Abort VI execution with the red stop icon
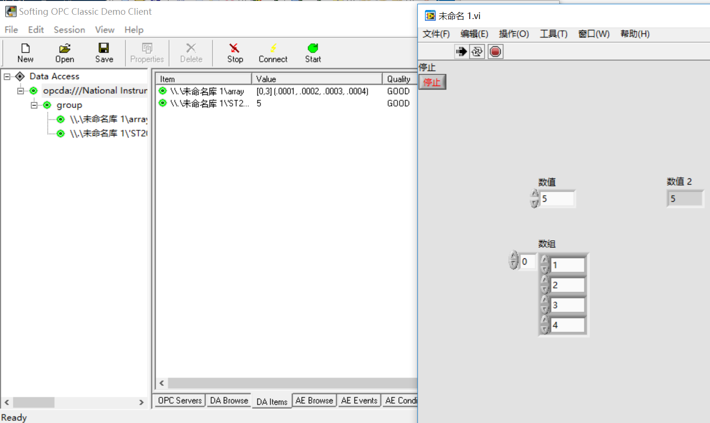This screenshot has width=710, height=423. pyautogui.click(x=495, y=51)
